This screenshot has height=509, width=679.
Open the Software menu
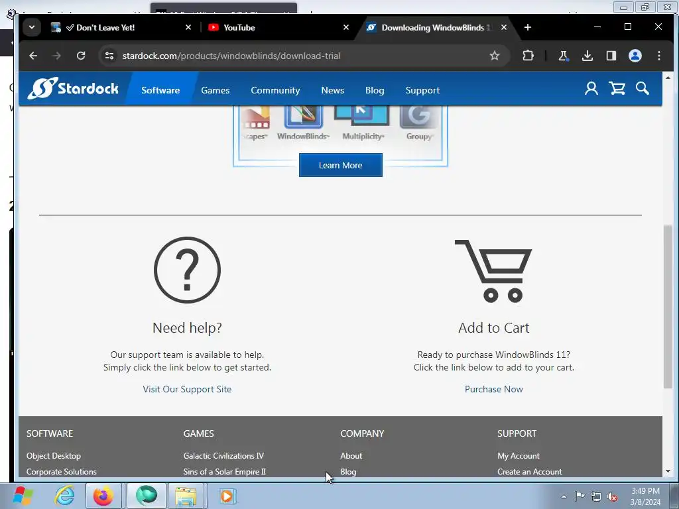click(160, 90)
